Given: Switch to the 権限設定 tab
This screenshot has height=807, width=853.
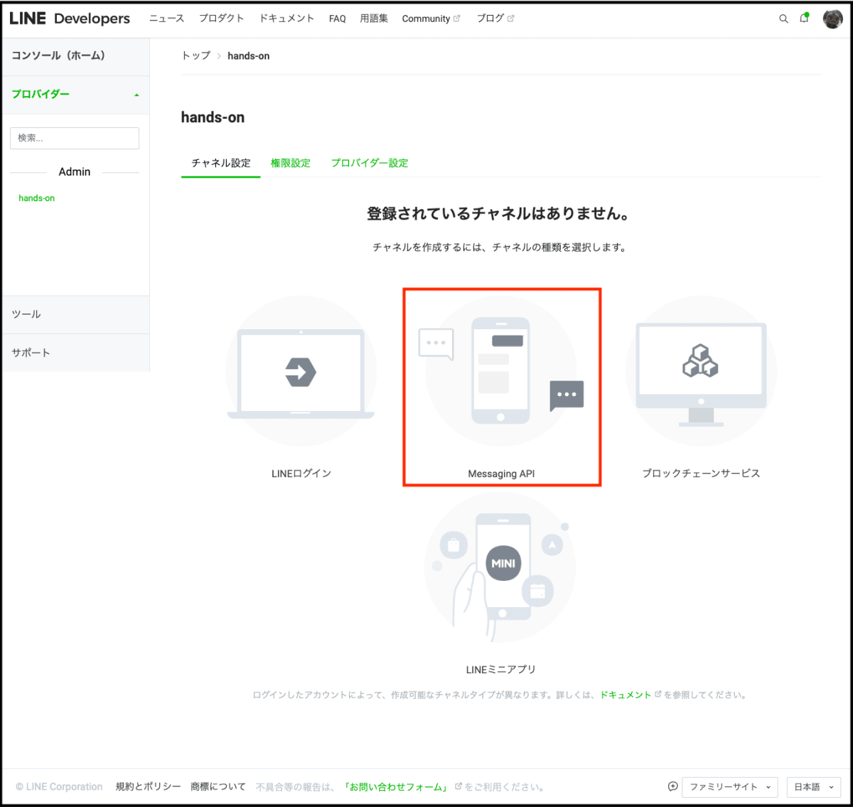Looking at the screenshot, I should click(x=291, y=163).
